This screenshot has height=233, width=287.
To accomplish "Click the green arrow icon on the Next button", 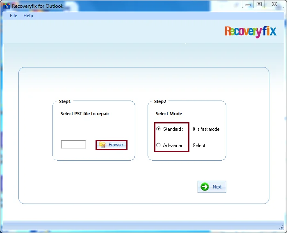I will point(205,187).
